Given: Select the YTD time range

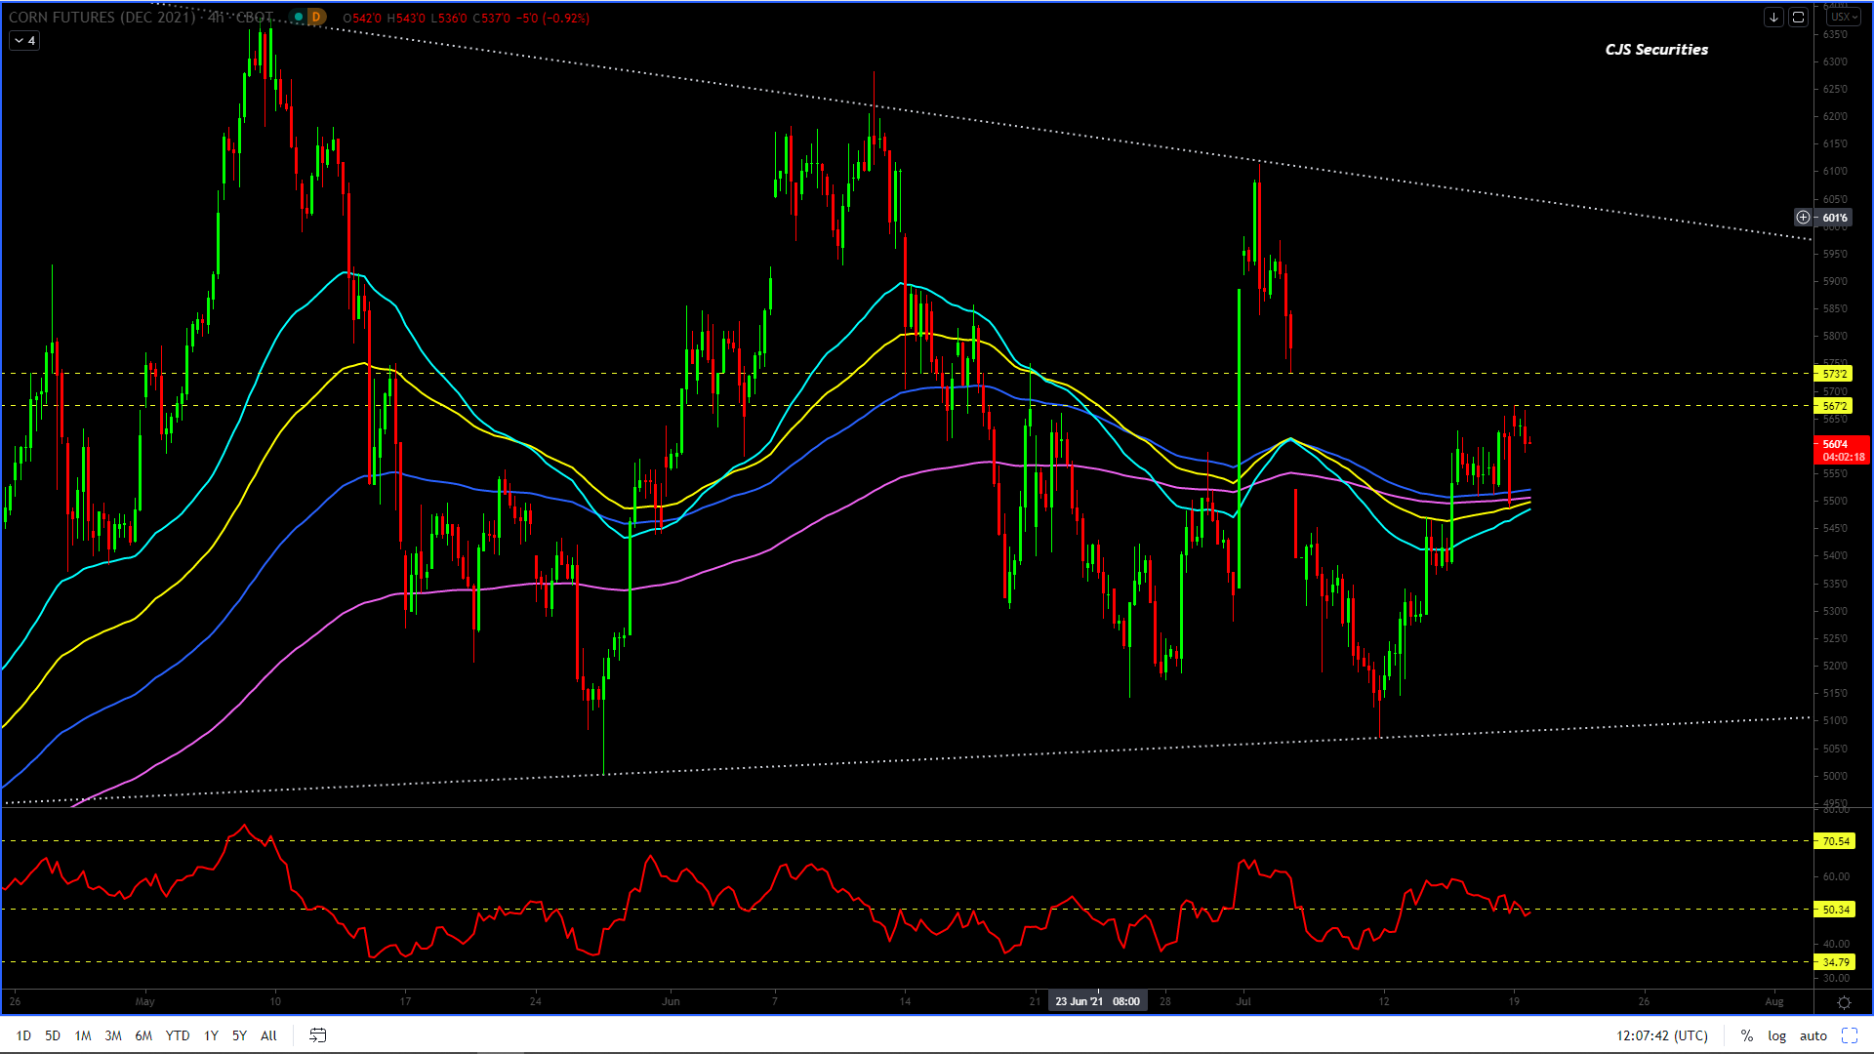Looking at the screenshot, I should pos(178,1035).
